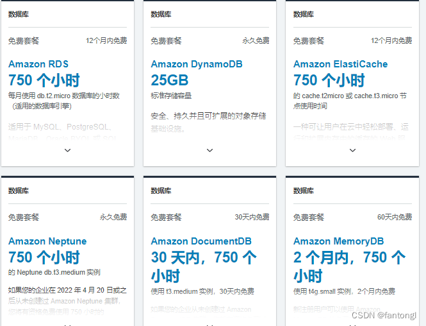The width and height of the screenshot is (426, 326).
Task: Click 60天内免费 label on MemoryDB card
Action: click(395, 217)
